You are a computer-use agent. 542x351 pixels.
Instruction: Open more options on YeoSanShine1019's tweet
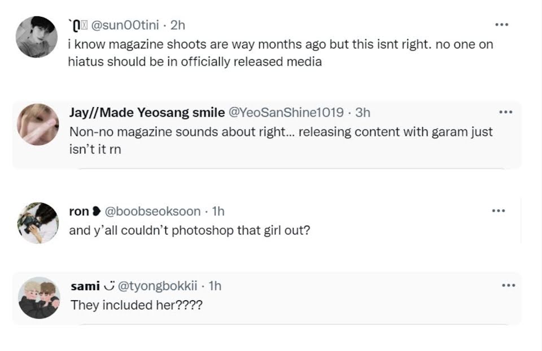(x=506, y=112)
